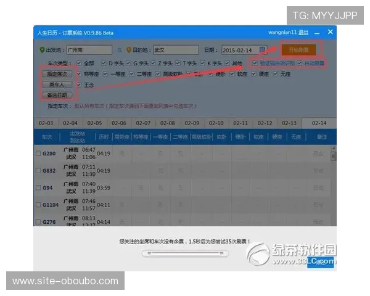Toggle the 高级软卧 checkbox

click(158, 74)
